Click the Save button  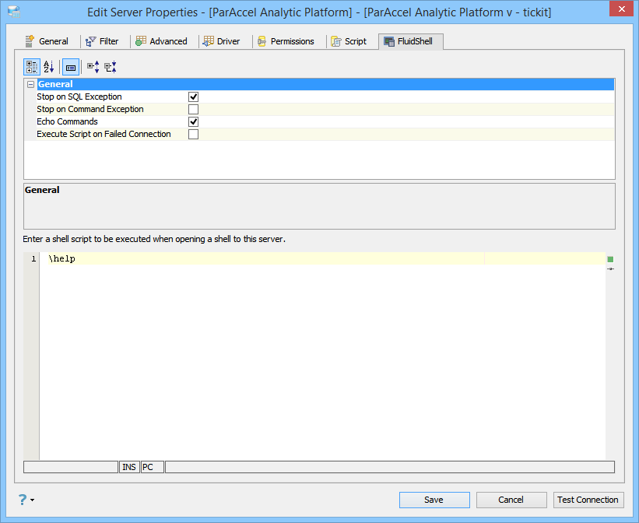[x=434, y=500]
